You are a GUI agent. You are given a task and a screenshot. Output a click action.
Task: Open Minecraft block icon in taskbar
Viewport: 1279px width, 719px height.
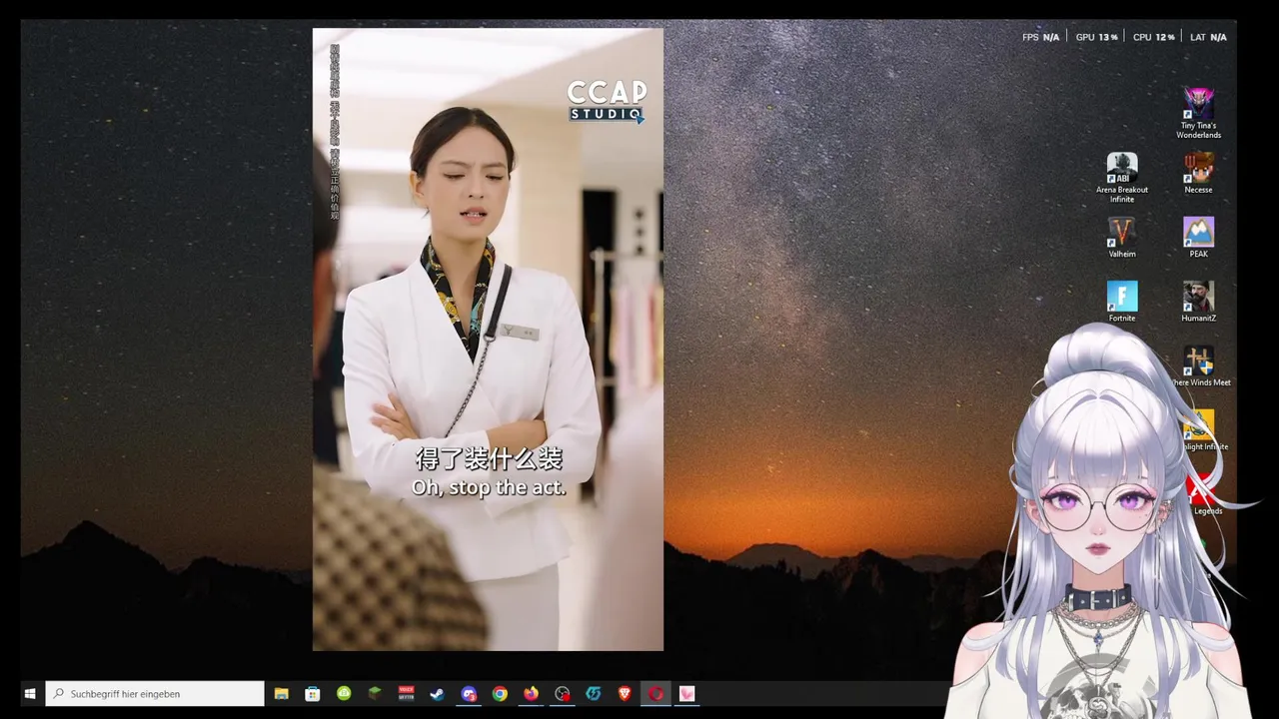(375, 693)
